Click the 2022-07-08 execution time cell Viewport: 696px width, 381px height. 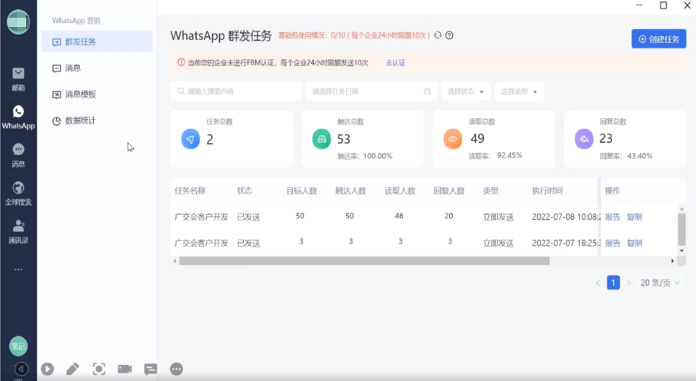point(566,217)
